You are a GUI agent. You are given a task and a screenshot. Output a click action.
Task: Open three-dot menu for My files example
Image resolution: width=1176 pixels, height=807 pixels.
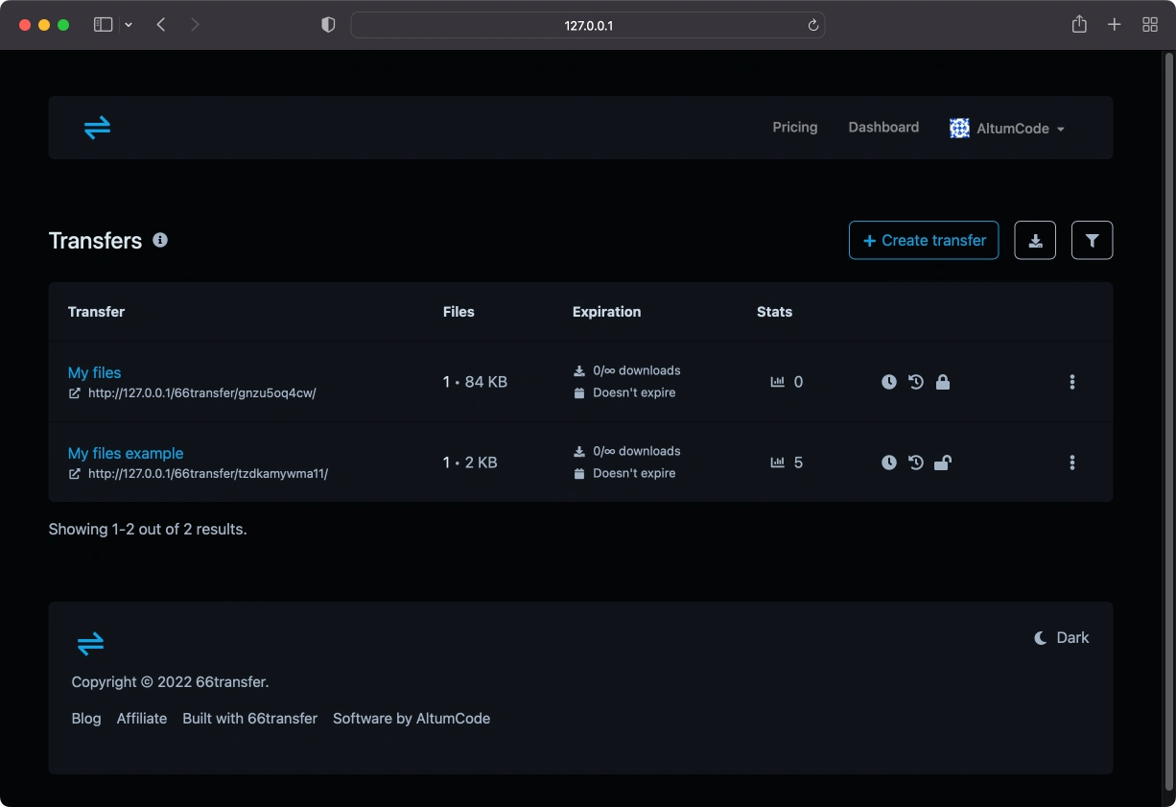click(x=1072, y=463)
